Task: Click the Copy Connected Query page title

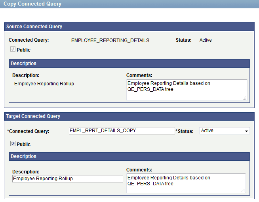Action: (32, 4)
